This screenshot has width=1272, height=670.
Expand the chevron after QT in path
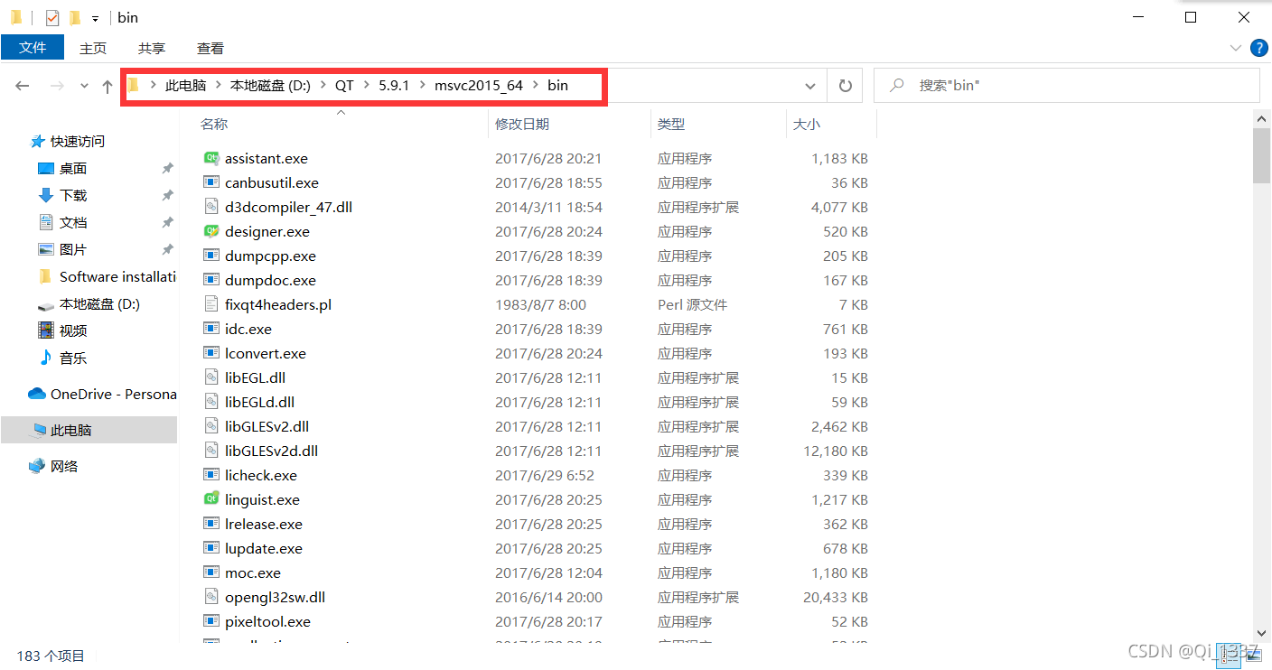tap(367, 86)
